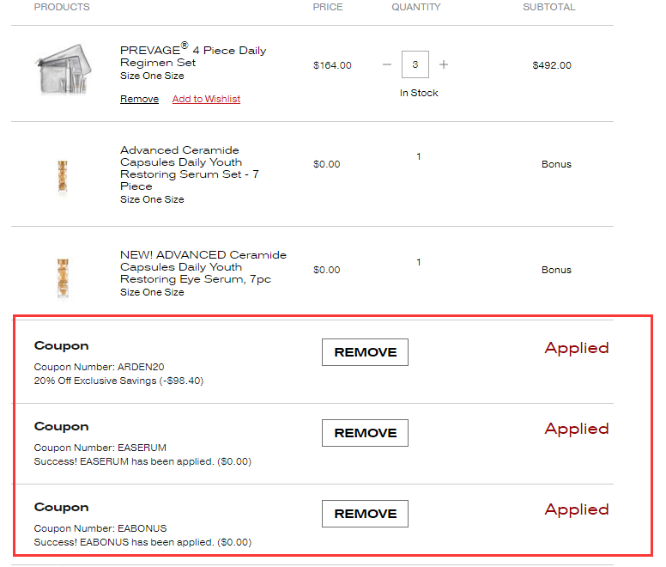Open the Ceramide Eye Serum thumbnail
The width and height of the screenshot is (666, 567).
coord(62,276)
